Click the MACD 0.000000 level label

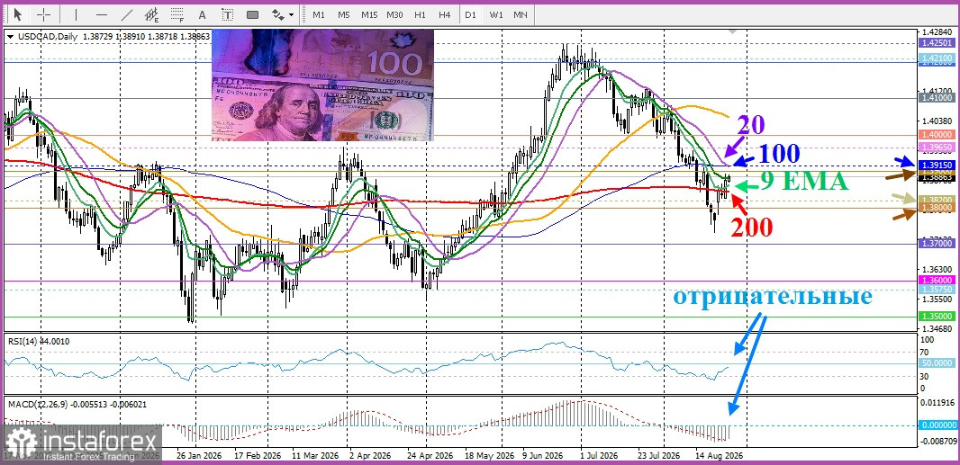(936, 425)
